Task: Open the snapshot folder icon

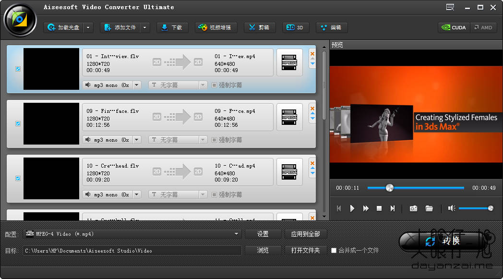Action: [x=429, y=209]
